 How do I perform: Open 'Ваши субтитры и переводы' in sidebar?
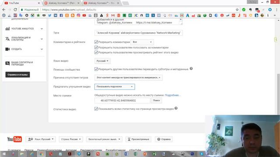[x=22, y=64]
